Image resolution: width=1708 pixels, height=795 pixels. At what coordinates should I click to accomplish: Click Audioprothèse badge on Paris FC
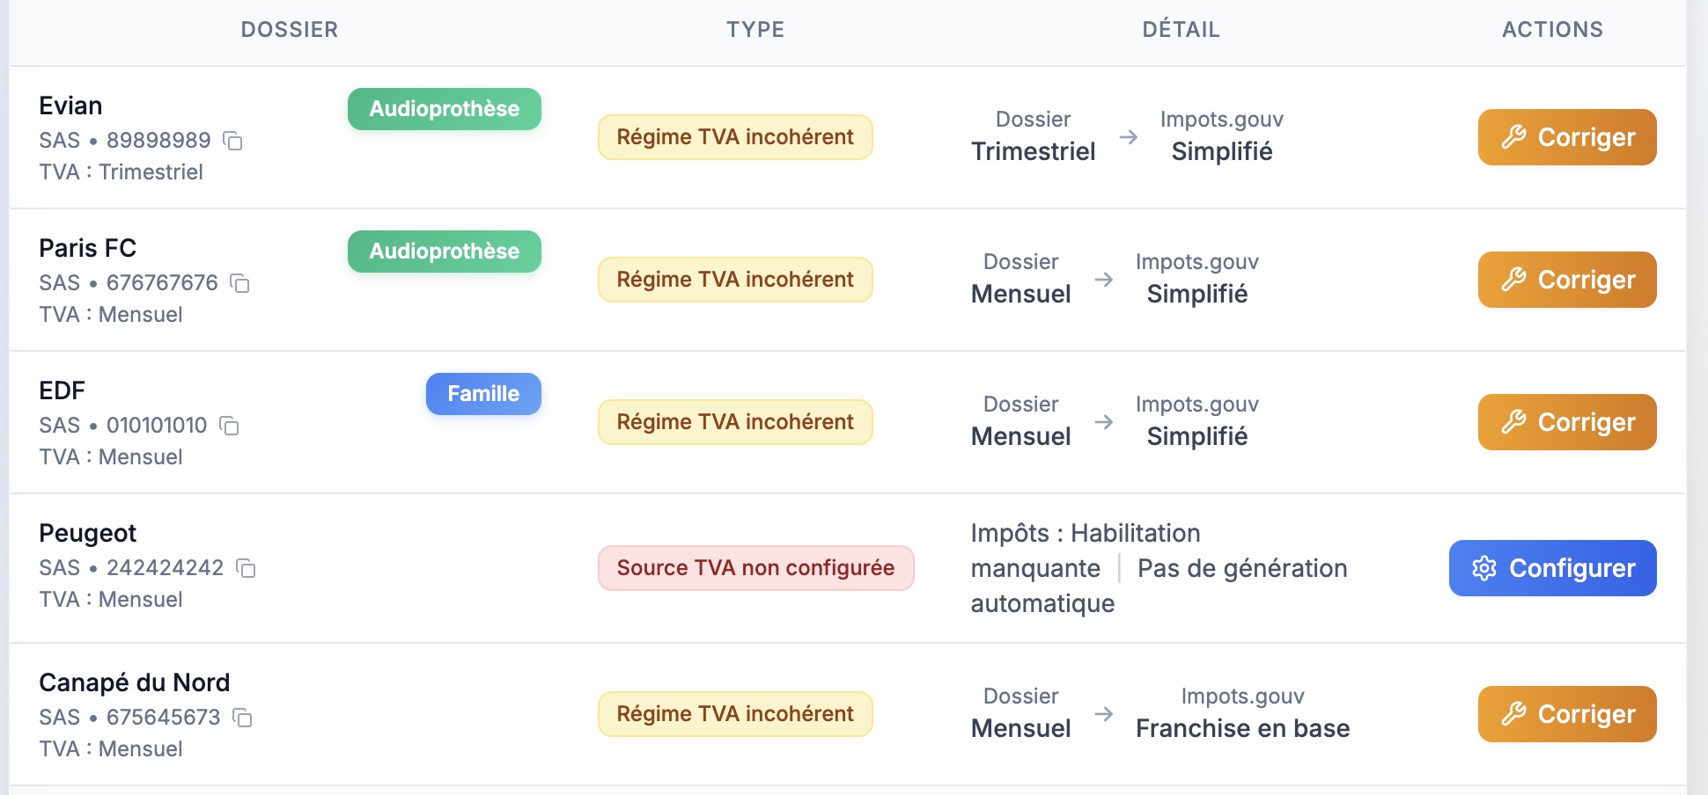[x=444, y=252]
